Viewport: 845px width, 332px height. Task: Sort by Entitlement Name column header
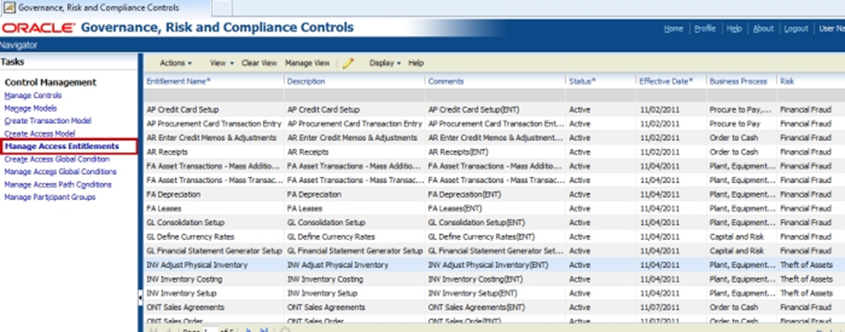click(x=179, y=81)
